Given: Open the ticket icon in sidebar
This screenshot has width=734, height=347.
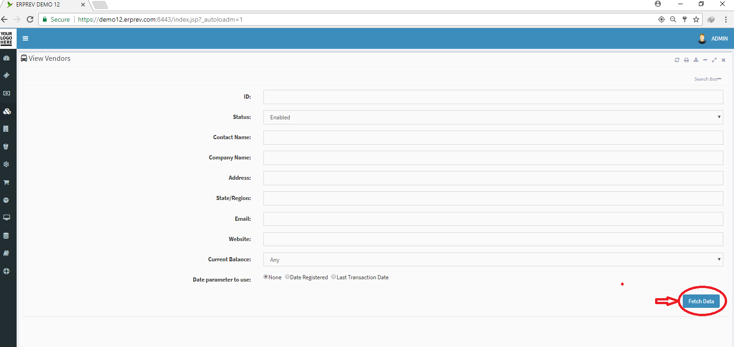Looking at the screenshot, I should pos(6,75).
